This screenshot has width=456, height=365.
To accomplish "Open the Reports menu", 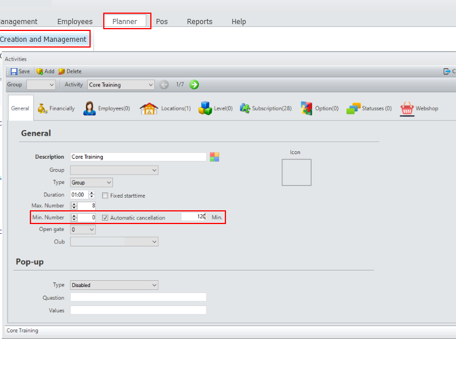I will click(x=200, y=22).
